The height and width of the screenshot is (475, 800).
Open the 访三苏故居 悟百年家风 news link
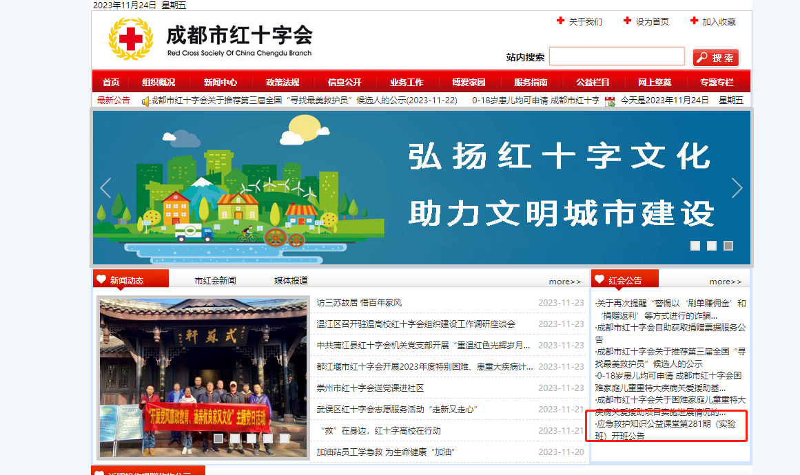point(359,303)
